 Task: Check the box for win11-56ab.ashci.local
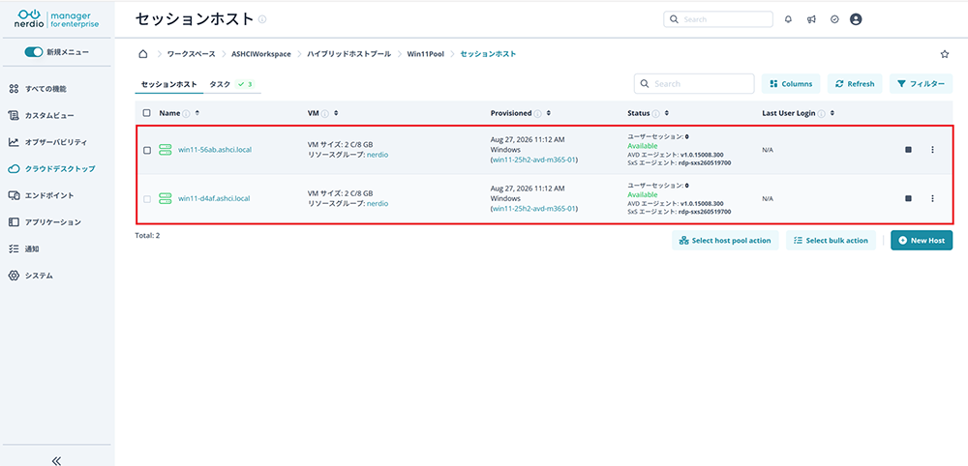coord(147,150)
